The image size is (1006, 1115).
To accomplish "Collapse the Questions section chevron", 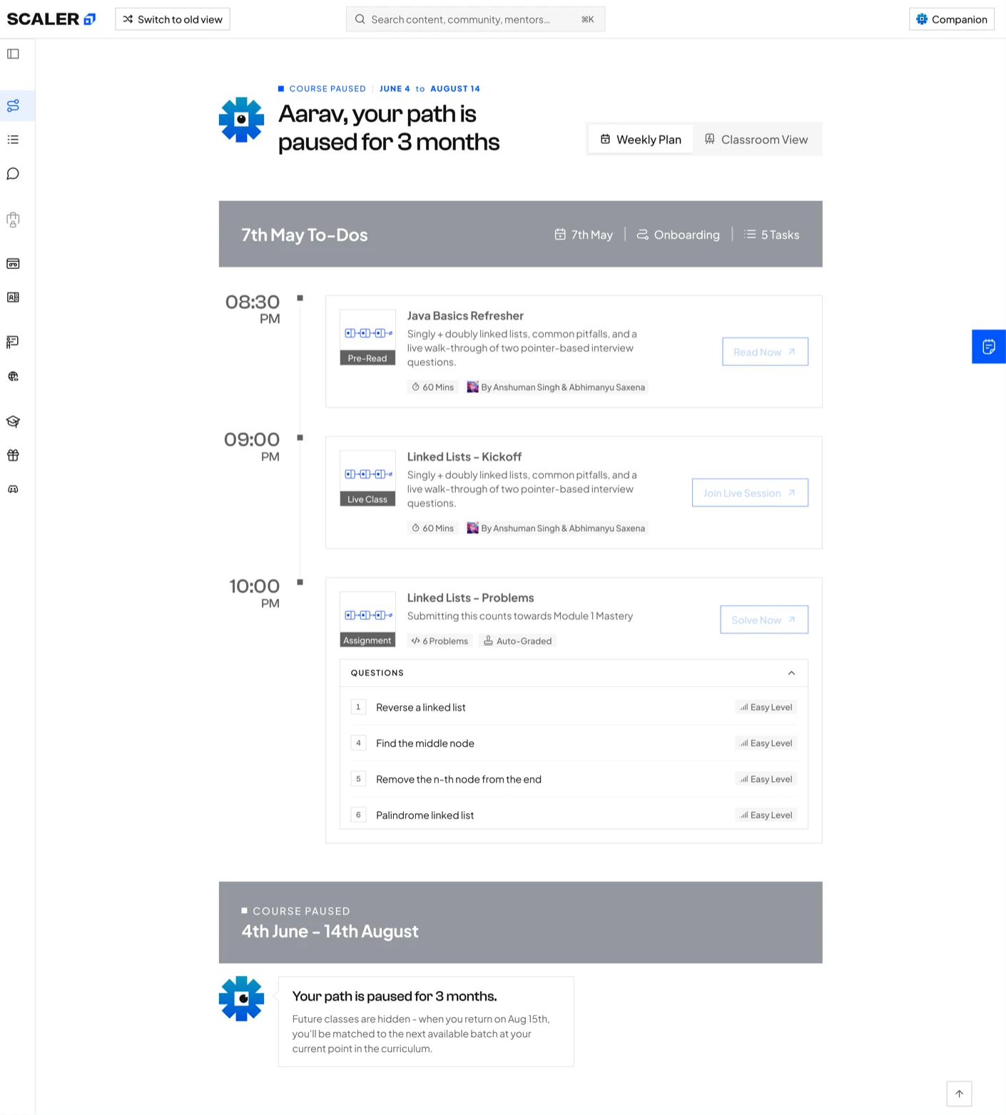I will coord(791,673).
